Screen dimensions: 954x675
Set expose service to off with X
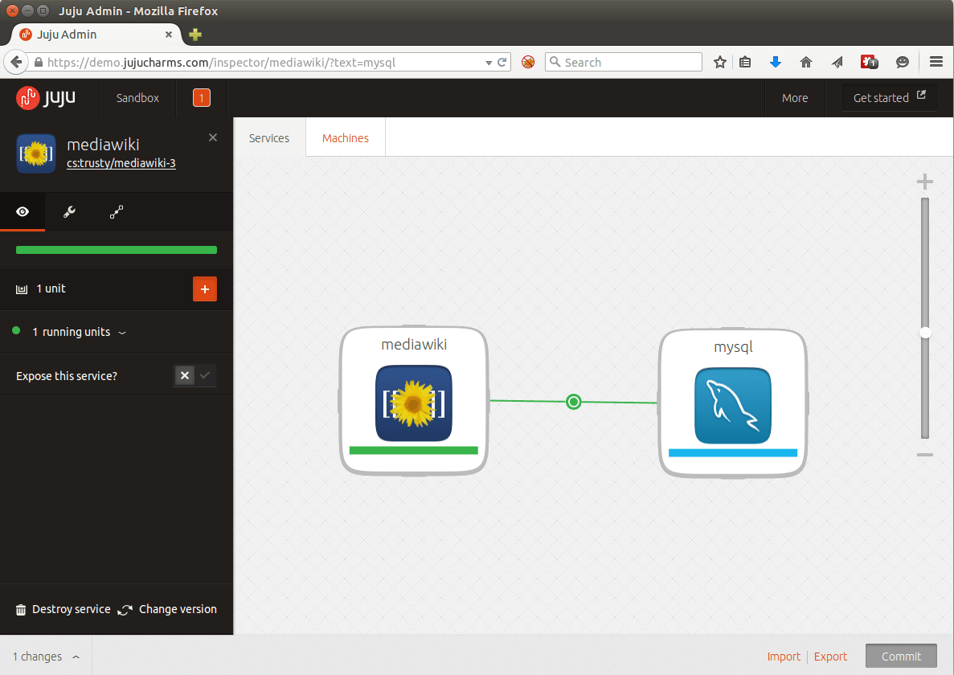[185, 376]
